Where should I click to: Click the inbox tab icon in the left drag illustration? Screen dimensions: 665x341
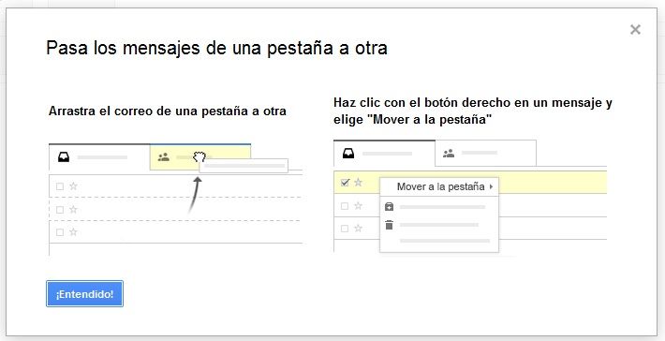pos(64,157)
